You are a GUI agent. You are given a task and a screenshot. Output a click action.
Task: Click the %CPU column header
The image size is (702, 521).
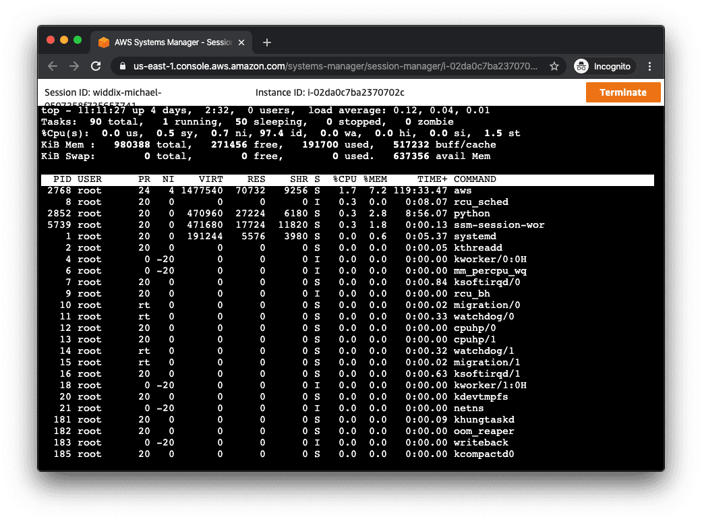pyautogui.click(x=344, y=179)
